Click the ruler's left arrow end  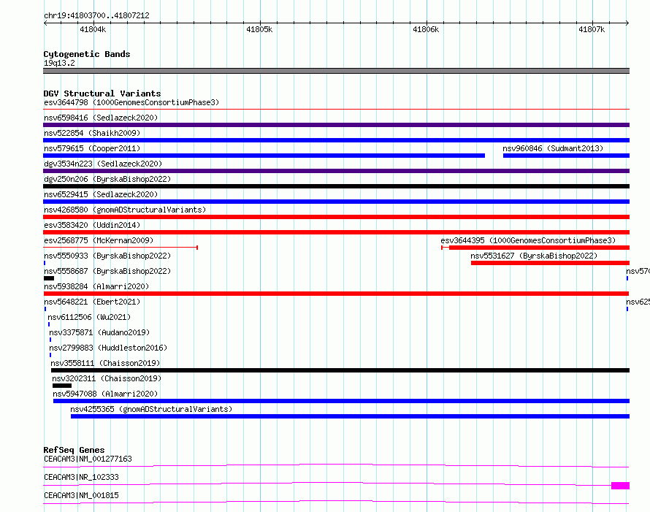(45, 23)
